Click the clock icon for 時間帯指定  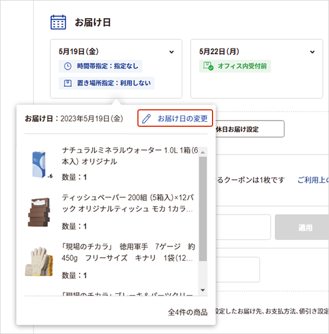[x=68, y=66]
